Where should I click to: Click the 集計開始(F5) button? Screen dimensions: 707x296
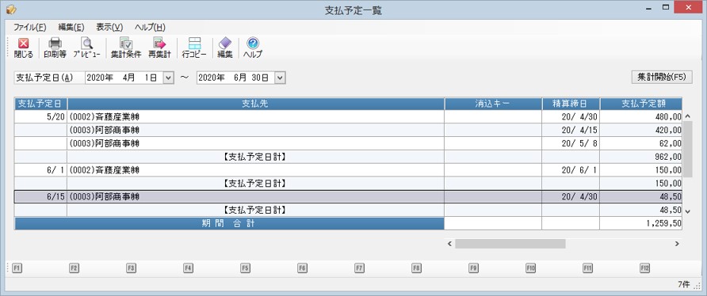[662, 77]
